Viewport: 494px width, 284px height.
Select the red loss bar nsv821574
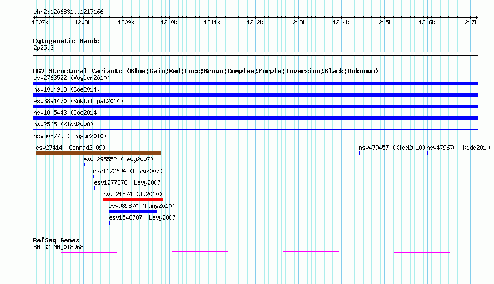(x=133, y=200)
